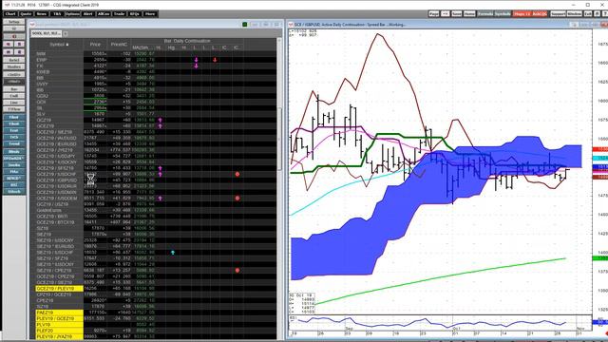Image resolution: width=608 pixels, height=342 pixels.
Task: Select the TFlow chart type button
Action: 14,109
